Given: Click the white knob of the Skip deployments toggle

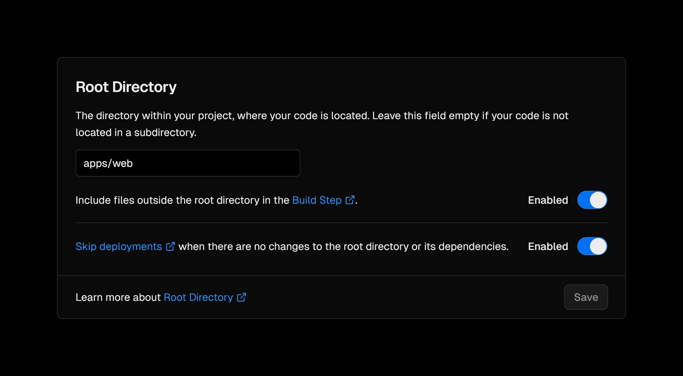Looking at the screenshot, I should (598, 246).
